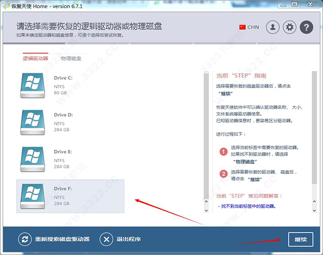The image size is (323, 255).
Task: Click the 'Drive D:' label
Action: click(64, 115)
